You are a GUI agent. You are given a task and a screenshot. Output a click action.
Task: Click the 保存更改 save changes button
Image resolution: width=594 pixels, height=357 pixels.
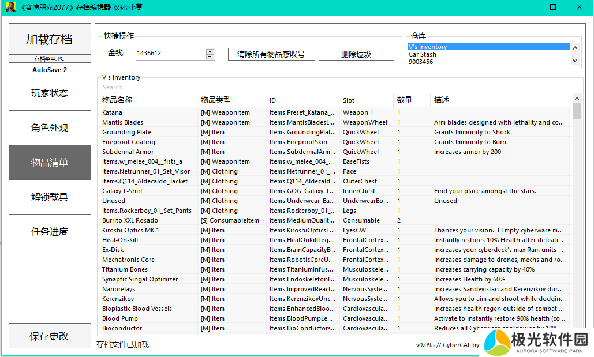pyautogui.click(x=50, y=336)
